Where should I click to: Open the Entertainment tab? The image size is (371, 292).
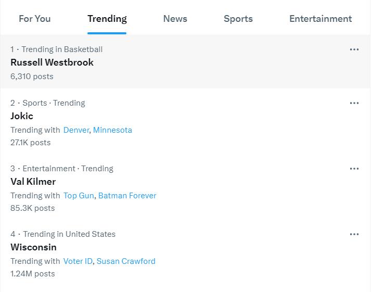coord(321,19)
